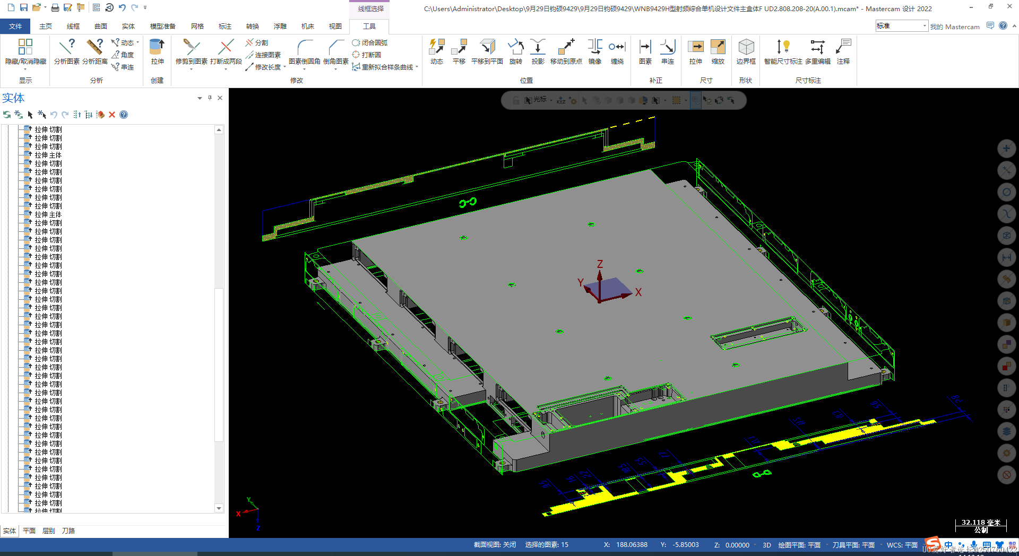Image resolution: width=1019 pixels, height=556 pixels.
Task: Click the red X delete icon in solids panel
Action: click(x=112, y=115)
